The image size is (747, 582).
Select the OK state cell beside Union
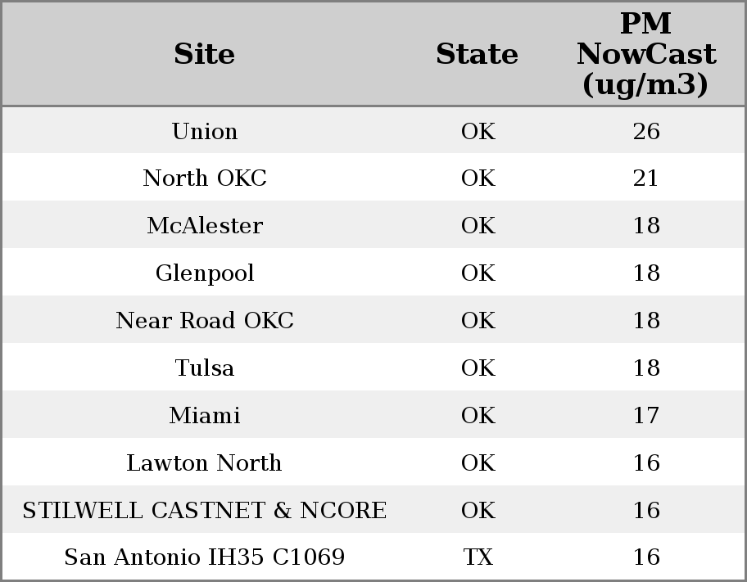[478, 132]
